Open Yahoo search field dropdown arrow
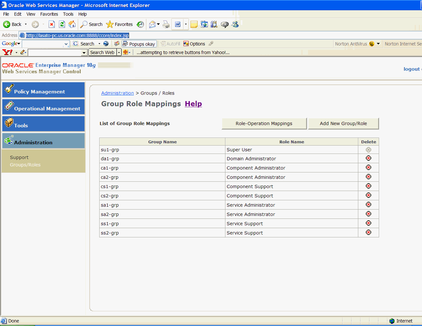422x326 pixels. [x=84, y=52]
